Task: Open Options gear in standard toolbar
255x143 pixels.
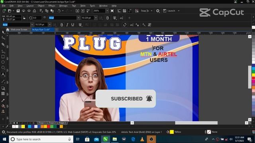Action: click(158, 11)
